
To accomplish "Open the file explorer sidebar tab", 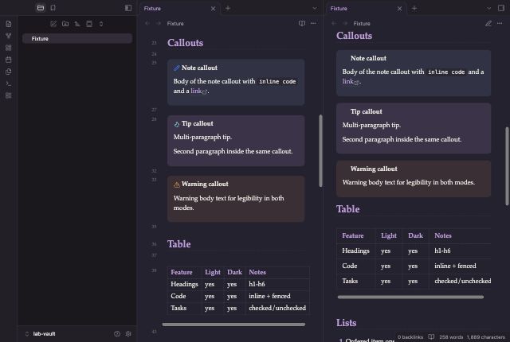I will (41, 8).
